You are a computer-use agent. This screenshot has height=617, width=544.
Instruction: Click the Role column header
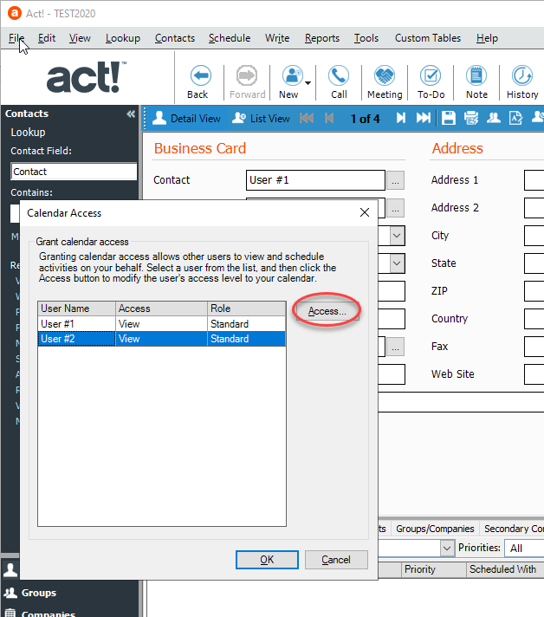(247, 308)
